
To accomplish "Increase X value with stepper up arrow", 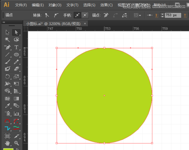I will [163, 14].
